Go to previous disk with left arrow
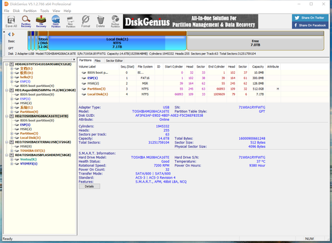Image resolution: width=332 pixels, height=243 pixels. tap(9, 35)
